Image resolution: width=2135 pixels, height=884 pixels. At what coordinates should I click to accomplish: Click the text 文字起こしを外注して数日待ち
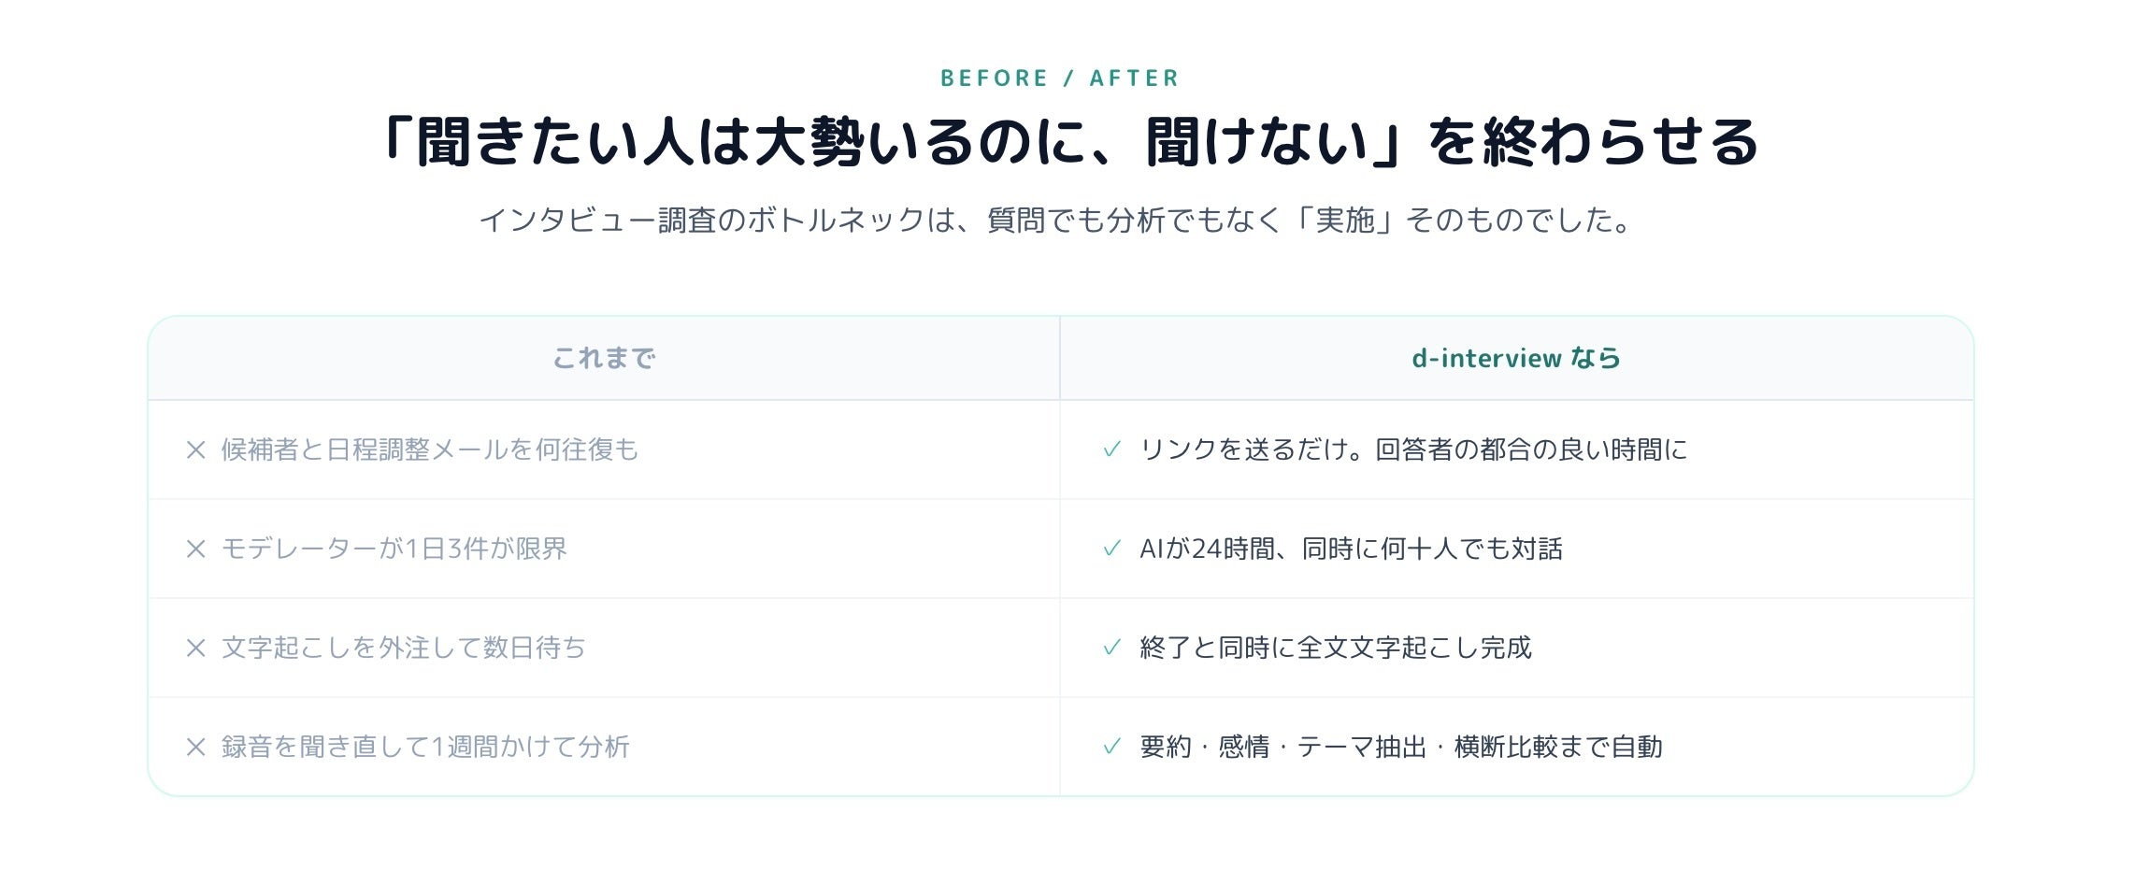404,649
